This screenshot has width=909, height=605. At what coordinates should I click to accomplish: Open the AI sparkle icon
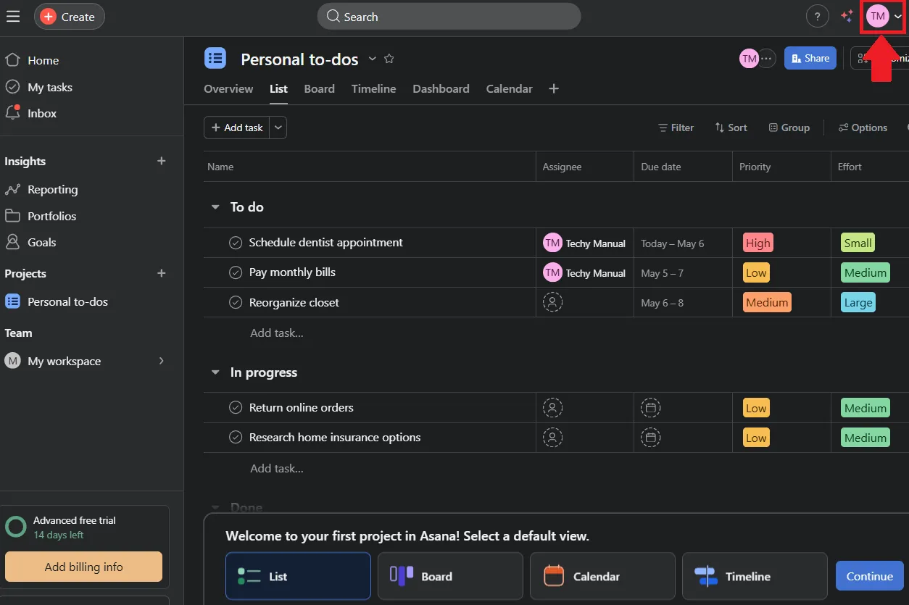coord(847,17)
